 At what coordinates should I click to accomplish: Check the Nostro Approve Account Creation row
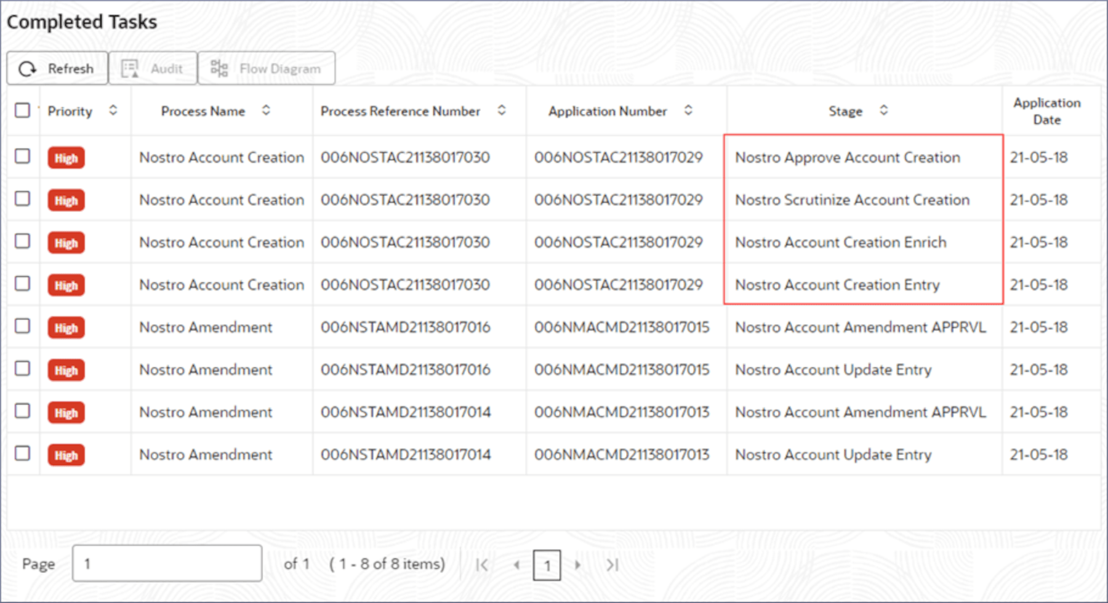(22, 156)
